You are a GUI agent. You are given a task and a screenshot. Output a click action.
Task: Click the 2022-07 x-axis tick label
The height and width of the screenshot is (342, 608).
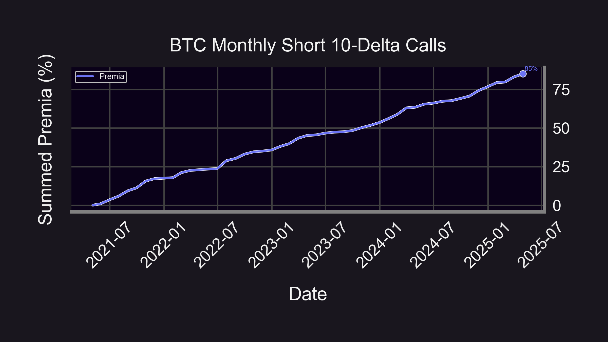click(x=216, y=245)
